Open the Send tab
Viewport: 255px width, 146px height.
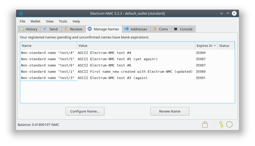click(51, 29)
